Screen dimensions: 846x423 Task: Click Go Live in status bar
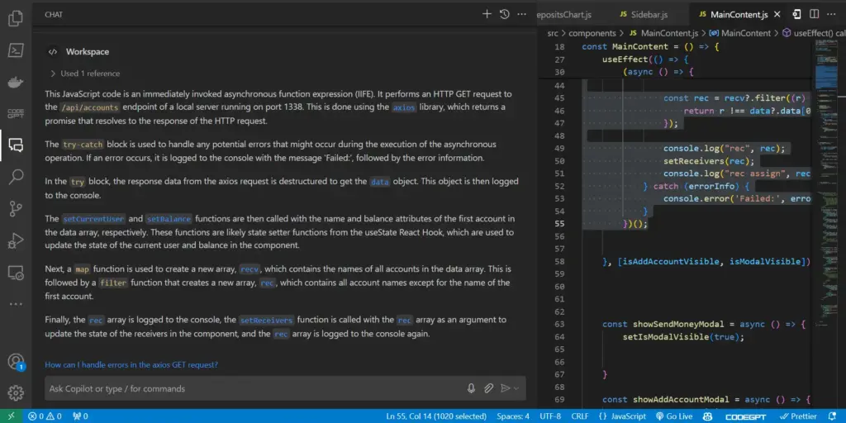(674, 416)
